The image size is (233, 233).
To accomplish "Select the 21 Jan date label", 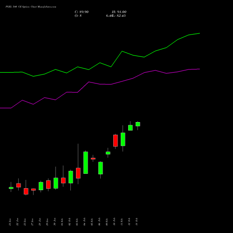I will [10, 222].
